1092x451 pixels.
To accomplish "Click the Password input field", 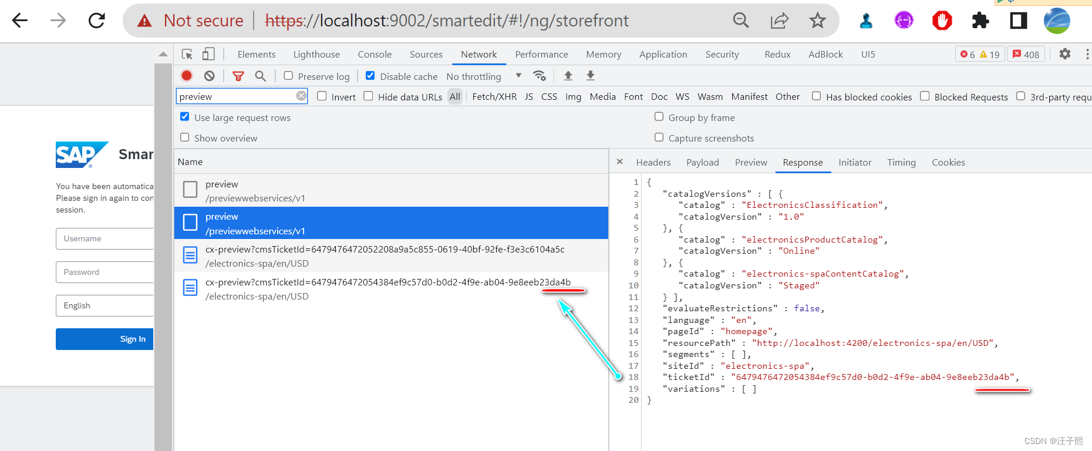I will coord(105,272).
